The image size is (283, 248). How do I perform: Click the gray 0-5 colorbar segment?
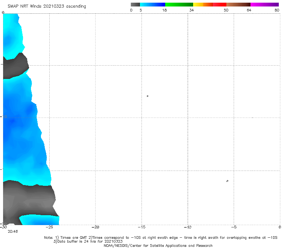(135, 5)
